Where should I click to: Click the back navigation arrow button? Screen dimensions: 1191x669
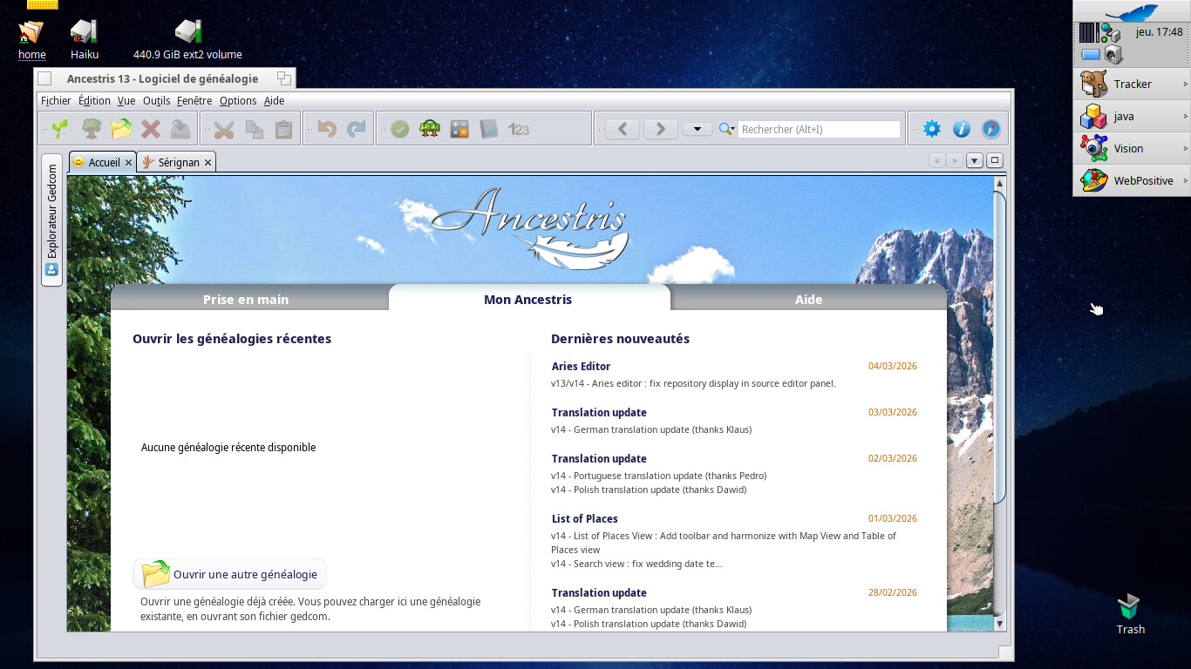tap(623, 129)
